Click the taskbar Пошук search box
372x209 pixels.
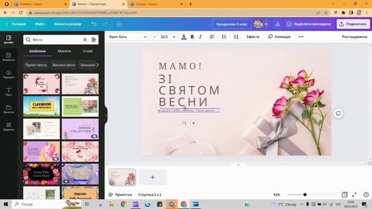click(46, 204)
